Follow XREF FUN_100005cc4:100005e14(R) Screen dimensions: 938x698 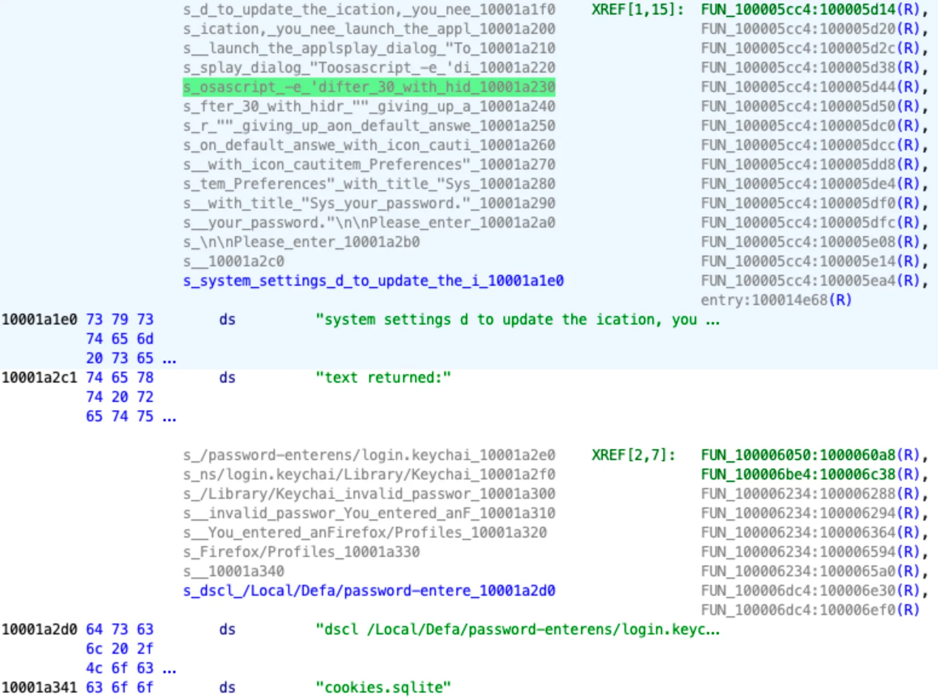(810, 262)
